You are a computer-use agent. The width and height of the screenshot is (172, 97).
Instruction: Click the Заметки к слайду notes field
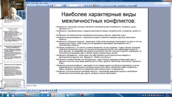pos(99,87)
